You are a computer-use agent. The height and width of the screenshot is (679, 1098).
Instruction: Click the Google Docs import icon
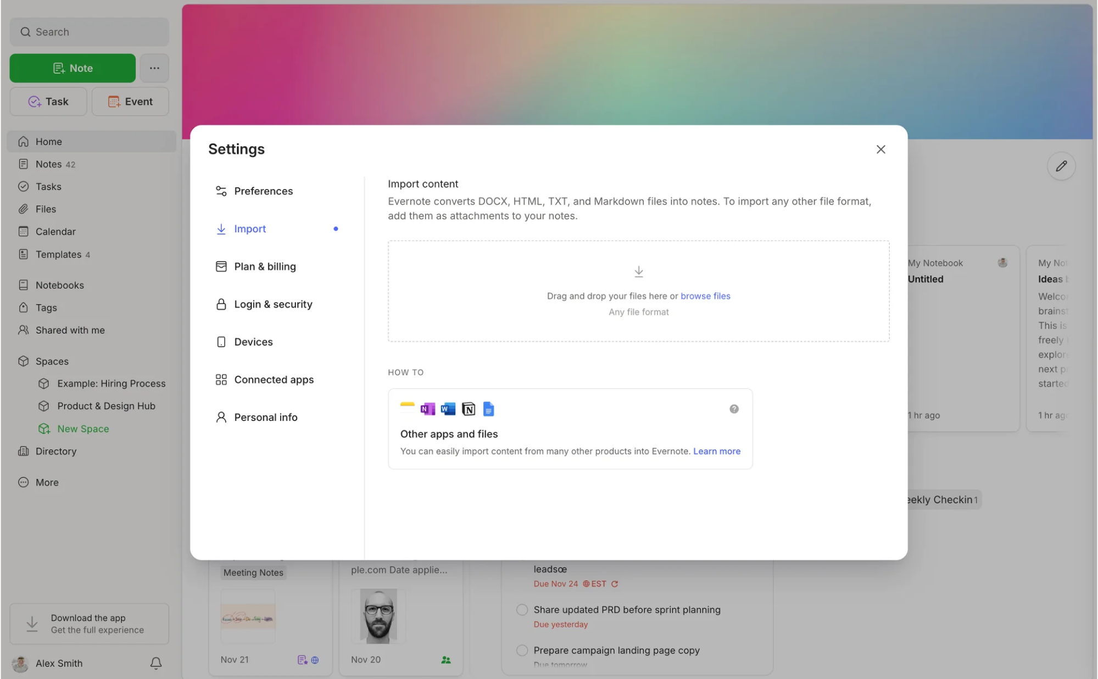pos(488,409)
